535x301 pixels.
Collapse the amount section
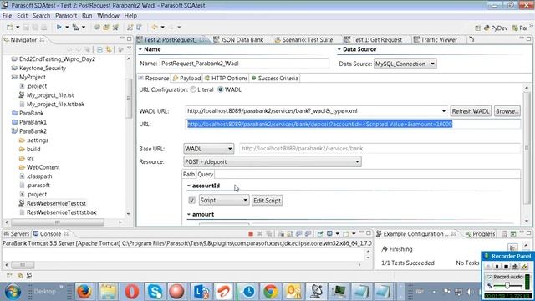pos(189,215)
